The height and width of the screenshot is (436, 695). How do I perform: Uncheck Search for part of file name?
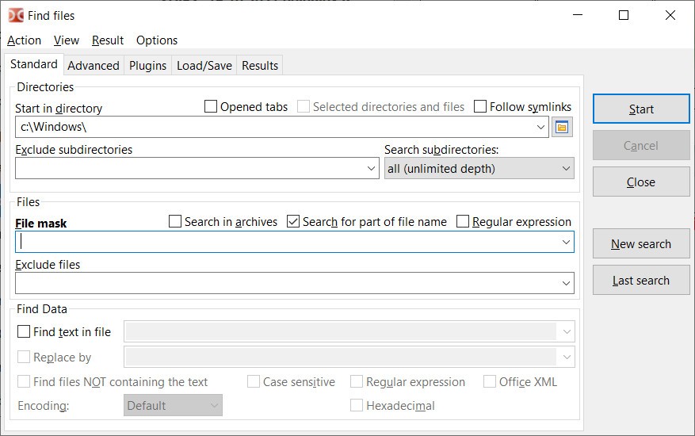pyautogui.click(x=293, y=221)
